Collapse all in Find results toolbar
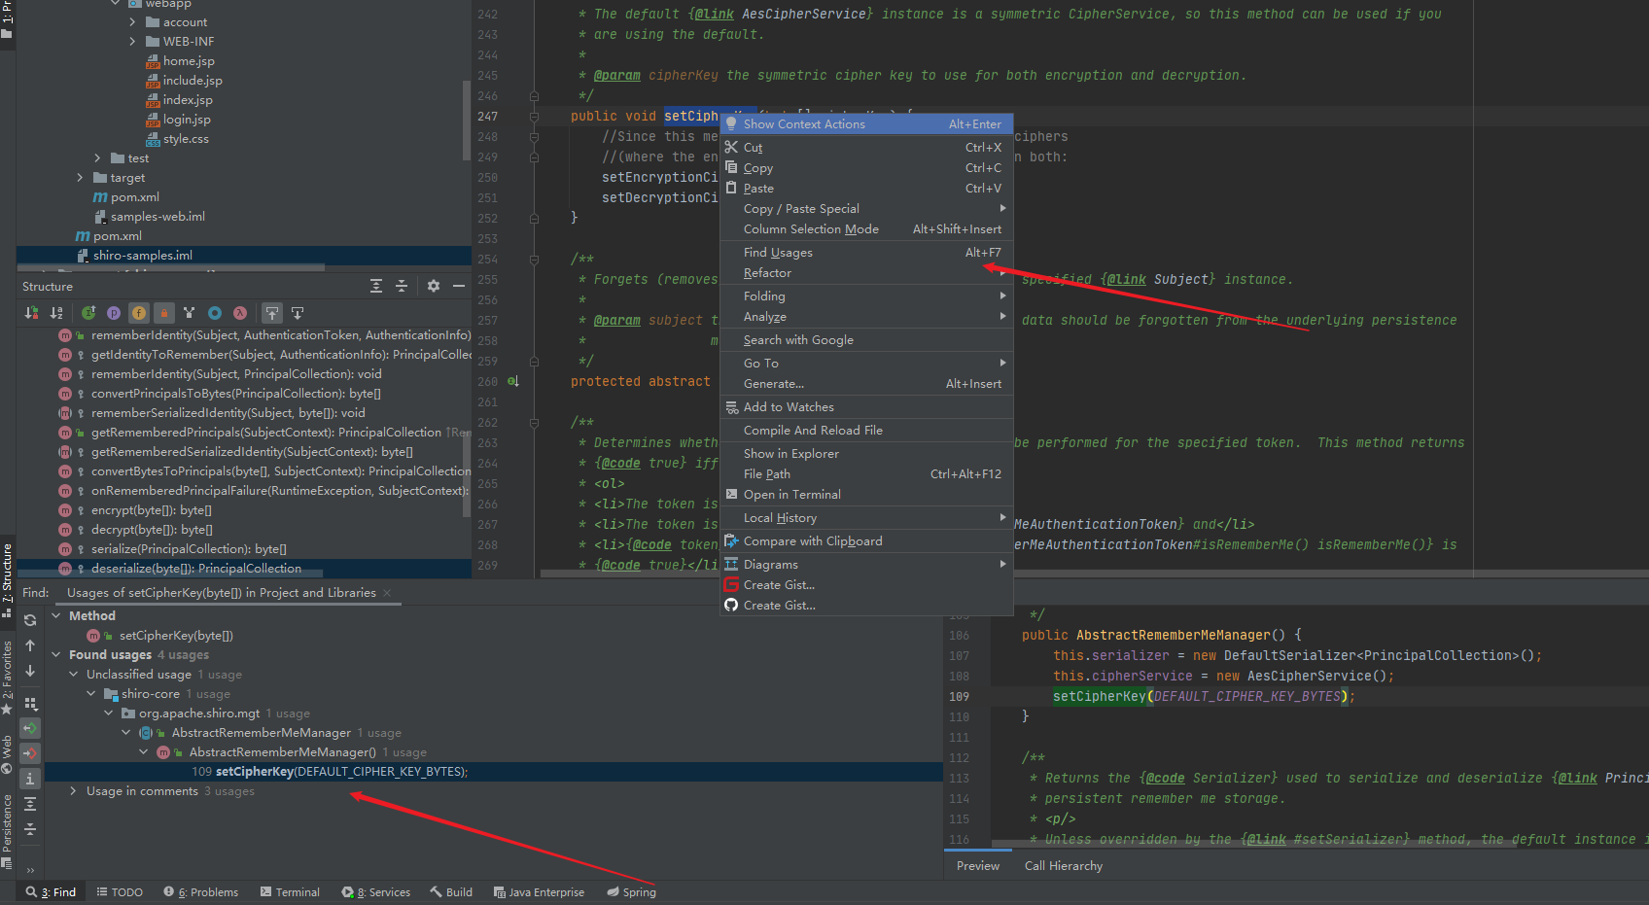This screenshot has width=1649, height=905. pyautogui.click(x=30, y=829)
